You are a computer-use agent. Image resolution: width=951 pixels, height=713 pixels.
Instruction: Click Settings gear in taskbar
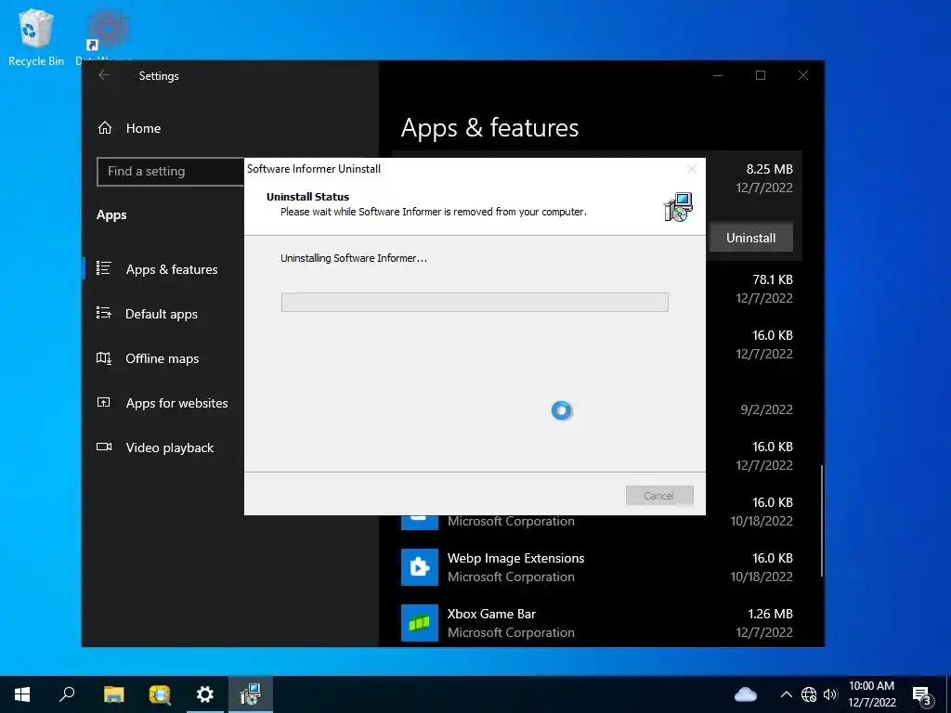pos(205,694)
